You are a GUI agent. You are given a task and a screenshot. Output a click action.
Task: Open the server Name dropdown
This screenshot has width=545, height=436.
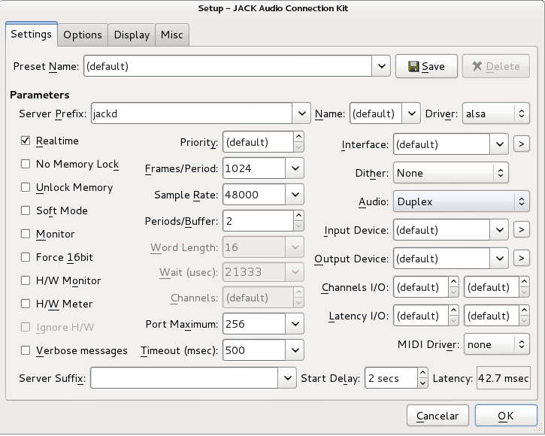coord(411,114)
